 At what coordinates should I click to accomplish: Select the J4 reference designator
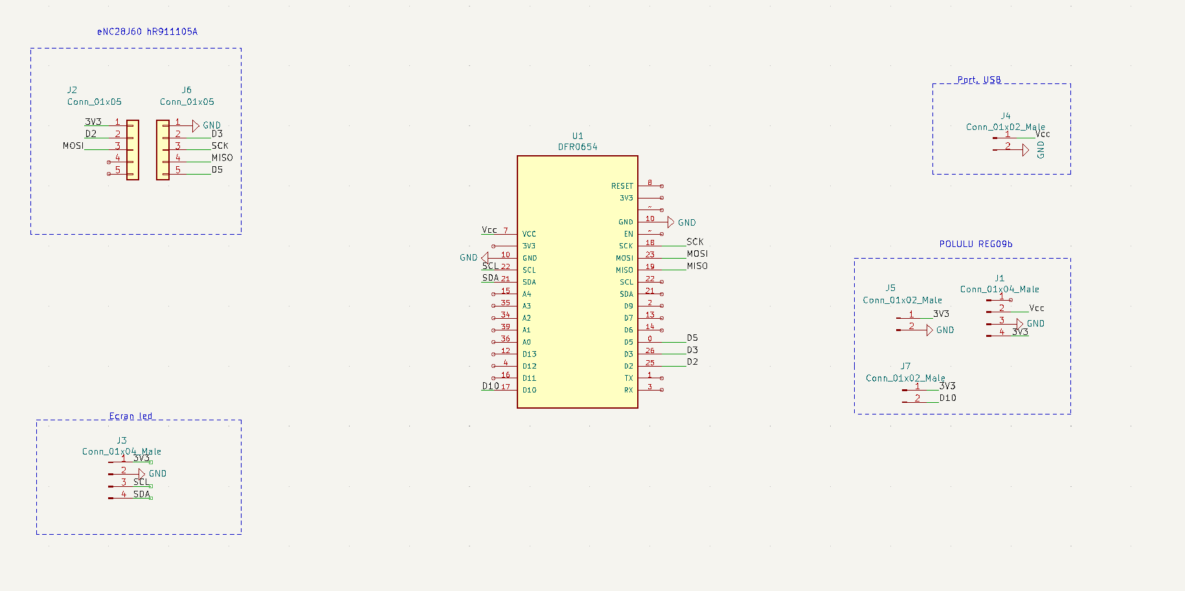[1006, 116]
